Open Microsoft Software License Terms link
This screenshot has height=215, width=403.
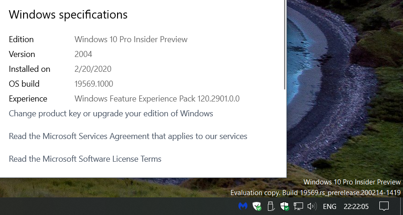point(85,159)
